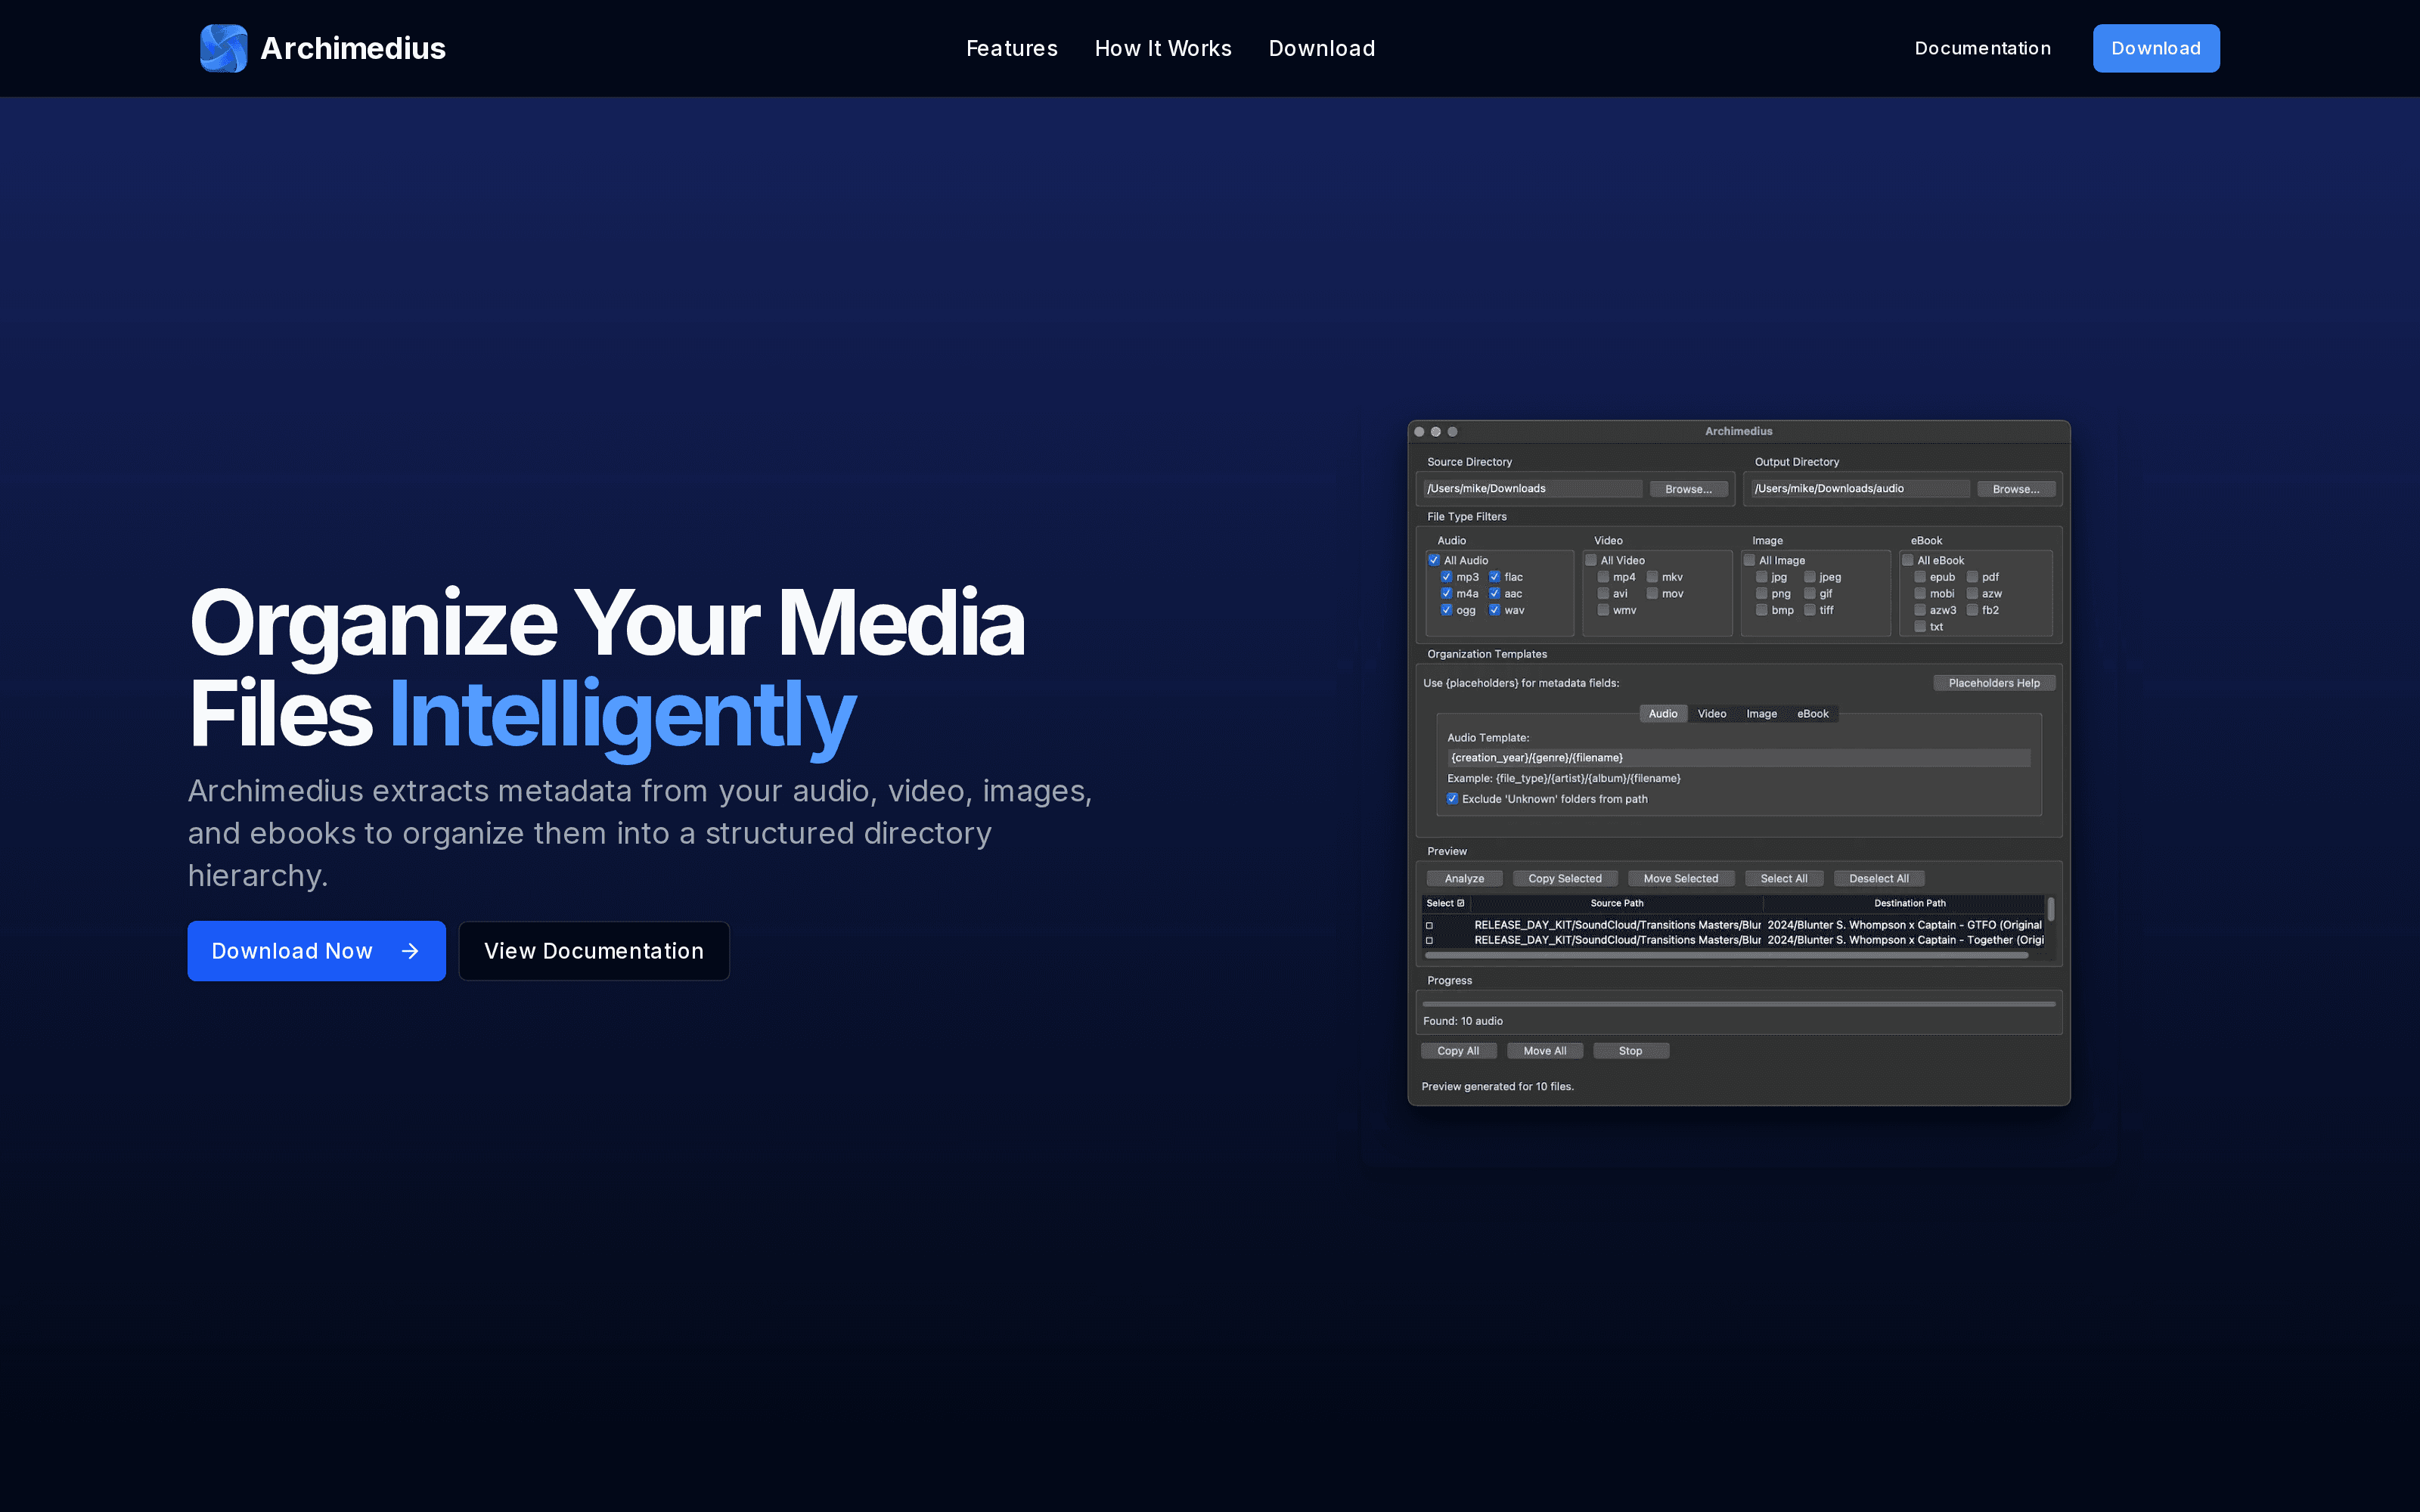Switch to the eBook template tab
Image resolution: width=2420 pixels, height=1512 pixels.
pos(1812,713)
